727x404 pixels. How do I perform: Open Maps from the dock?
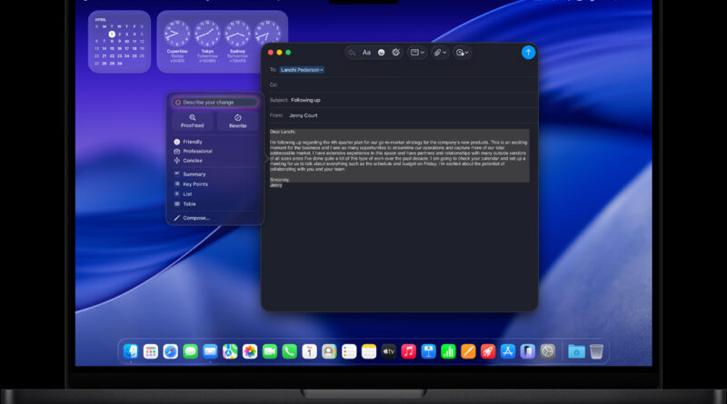(230, 351)
